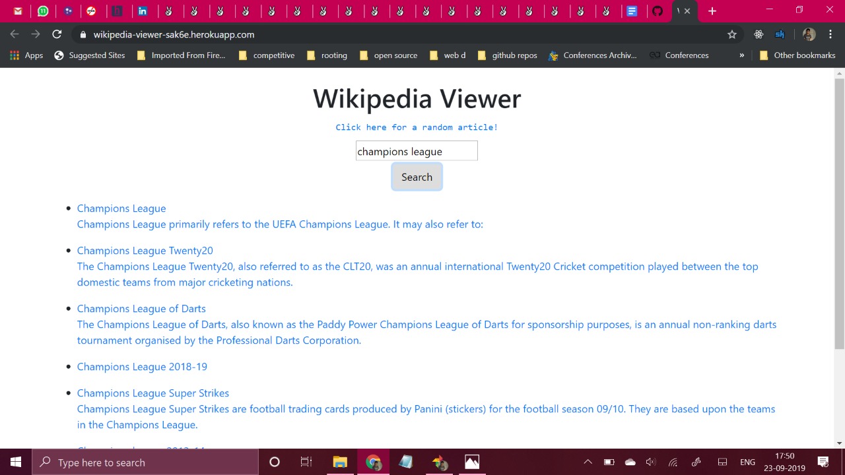
Task: Click the Panini trading cards description
Action: click(x=426, y=417)
